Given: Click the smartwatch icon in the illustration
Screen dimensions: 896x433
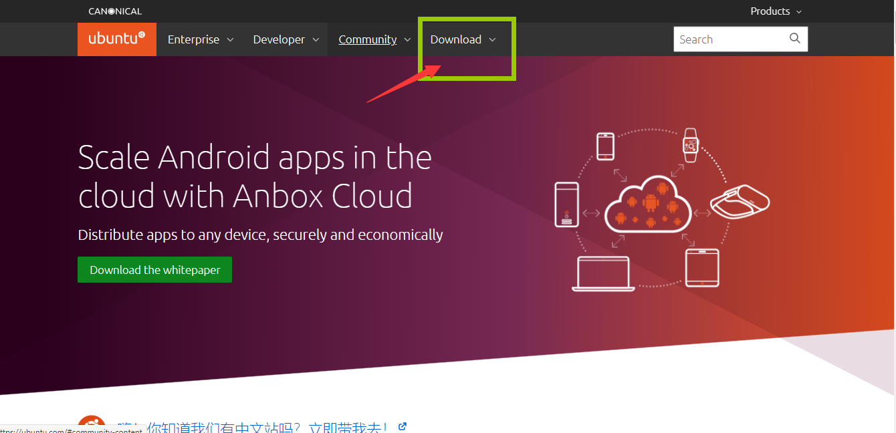Looking at the screenshot, I should click(689, 144).
